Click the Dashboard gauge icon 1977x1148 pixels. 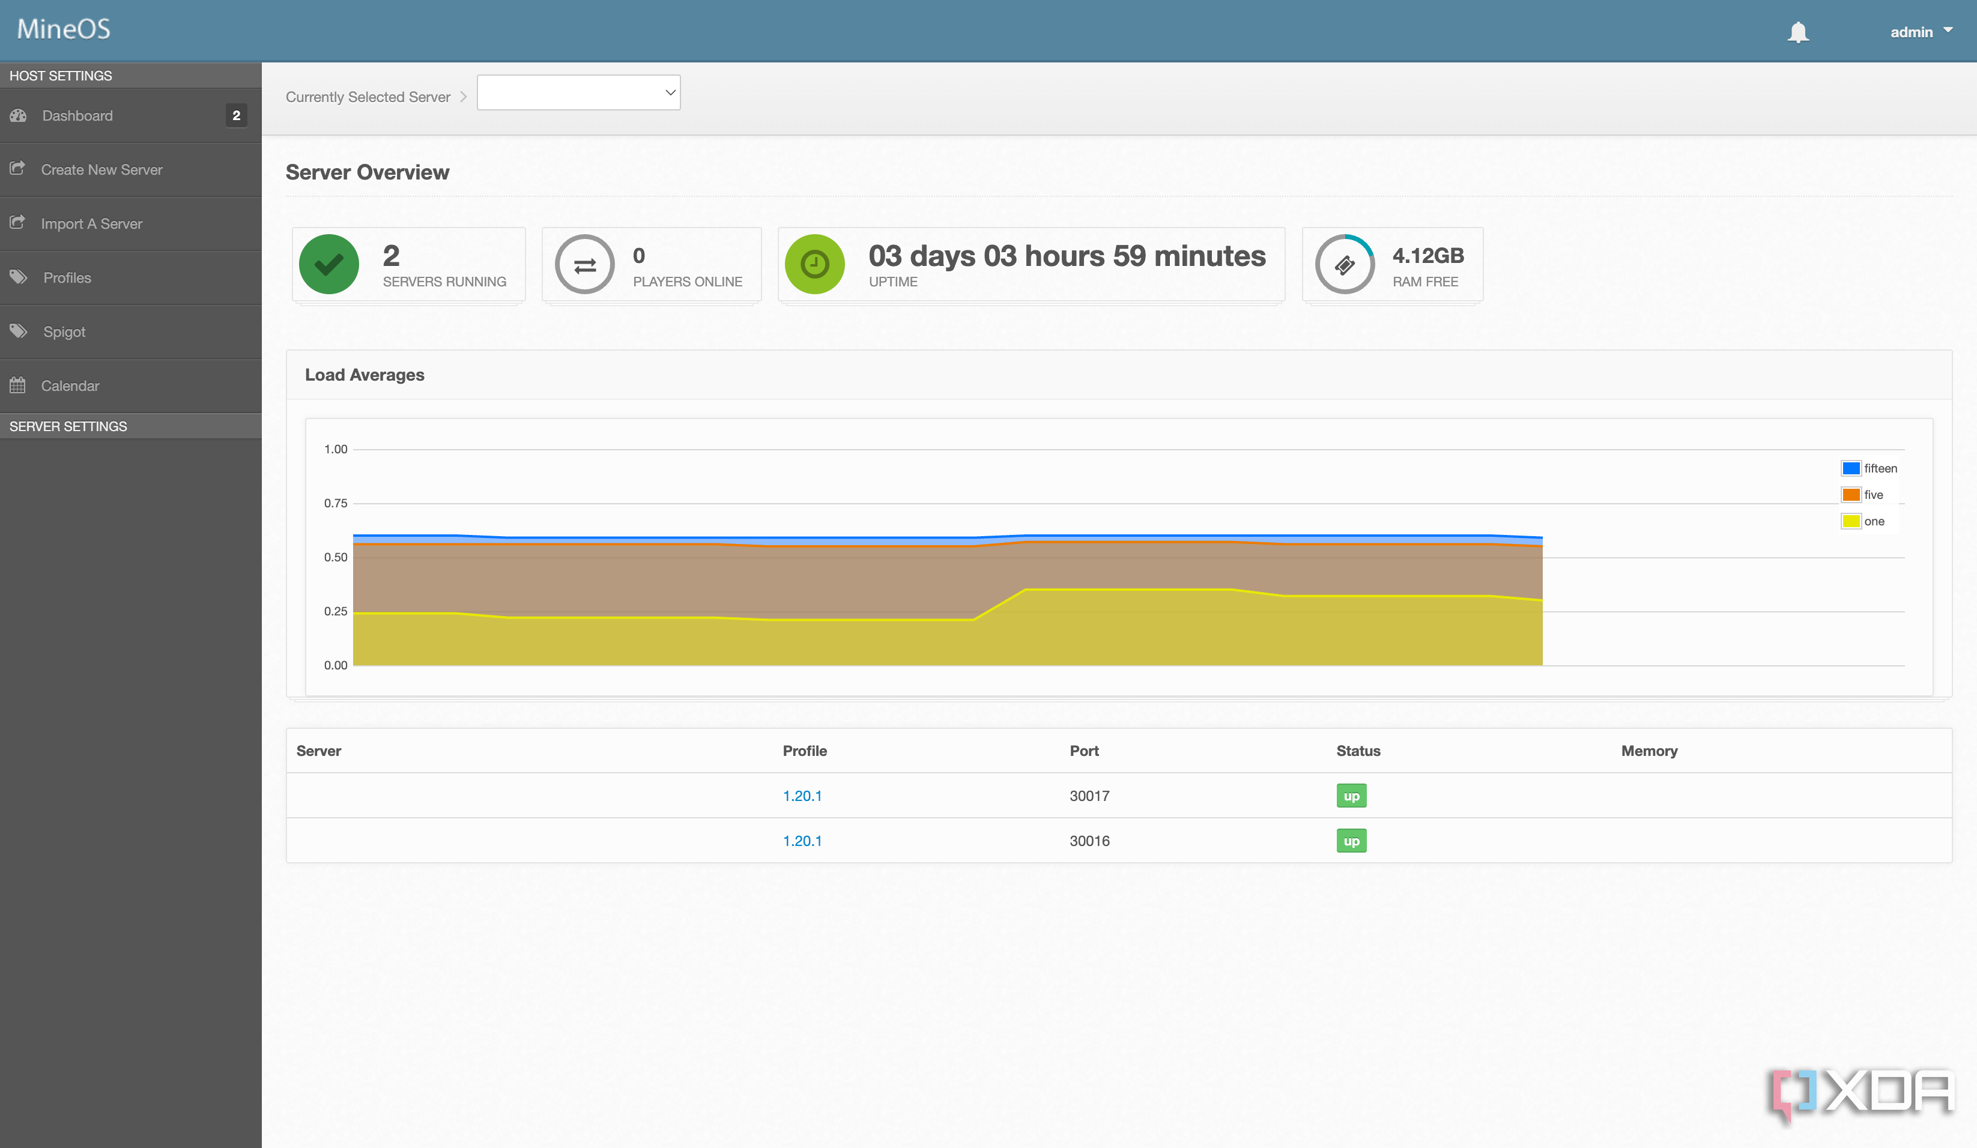click(x=19, y=115)
